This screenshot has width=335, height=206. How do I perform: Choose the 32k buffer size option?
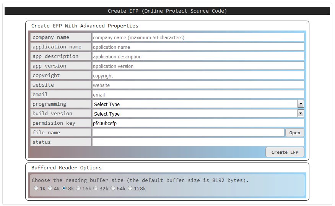coord(96,188)
